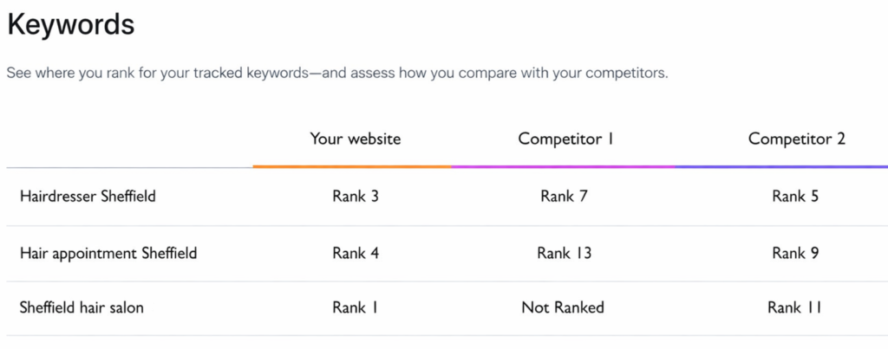
Task: Click Rank 4 in Your website column
Action: tap(356, 254)
